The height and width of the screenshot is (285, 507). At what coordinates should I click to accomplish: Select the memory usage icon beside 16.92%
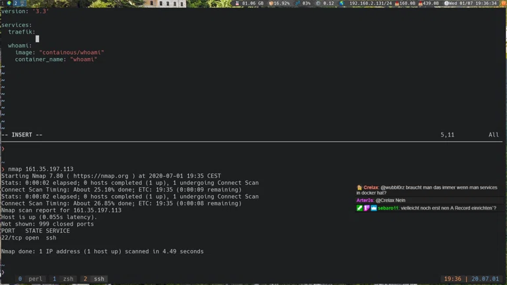click(271, 3)
